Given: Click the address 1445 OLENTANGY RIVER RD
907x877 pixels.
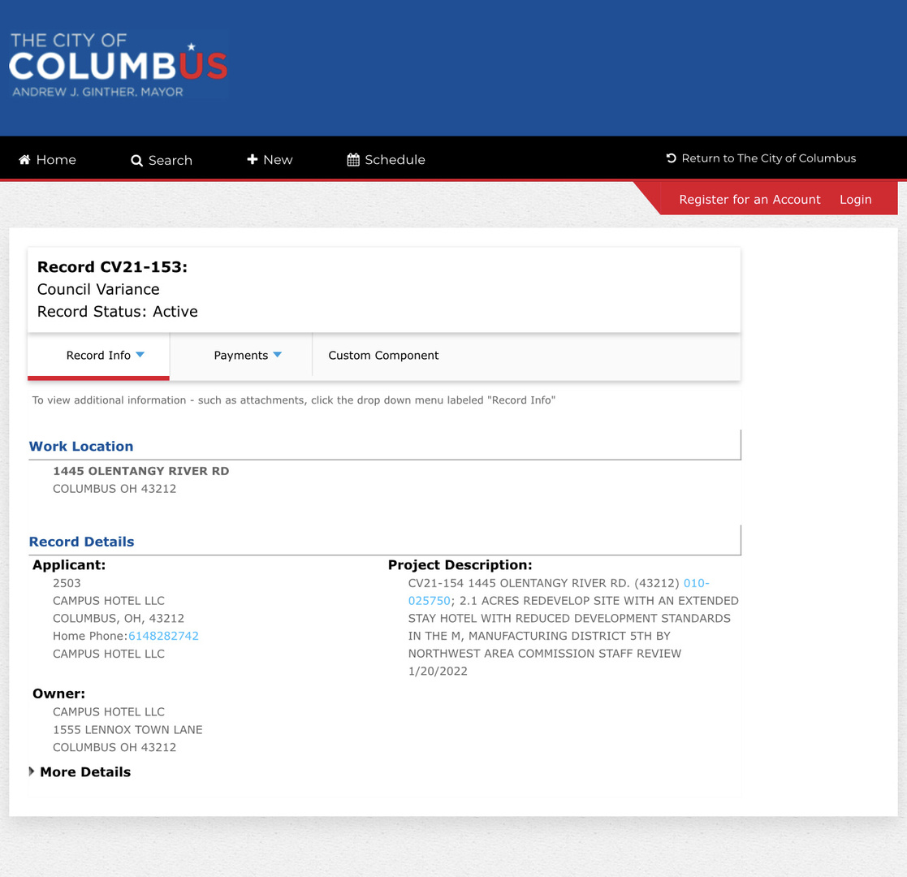Looking at the screenshot, I should 141,471.
